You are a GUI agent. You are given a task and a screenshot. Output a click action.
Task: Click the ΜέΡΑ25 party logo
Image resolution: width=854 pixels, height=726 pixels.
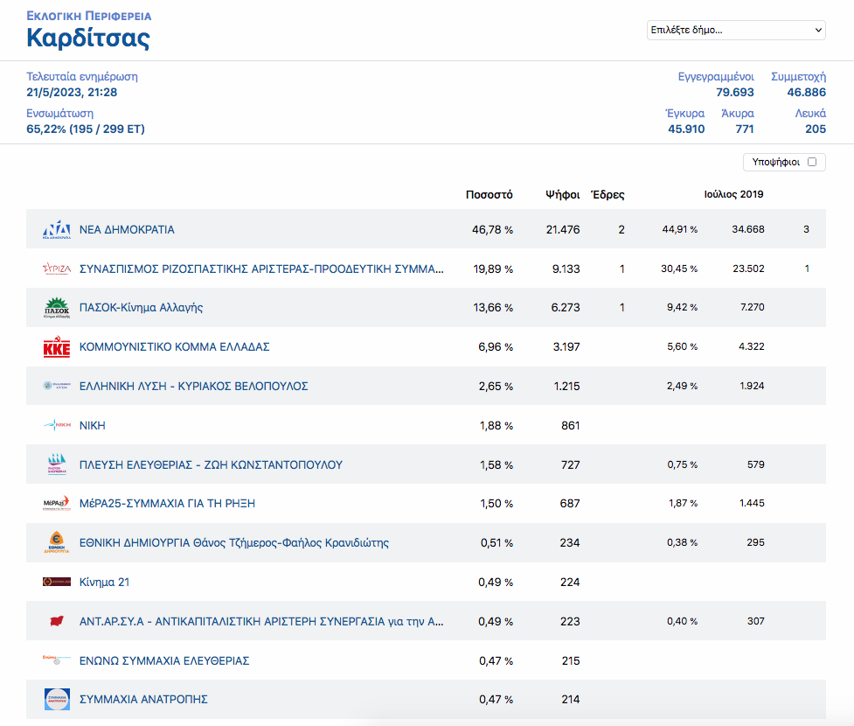(x=57, y=503)
